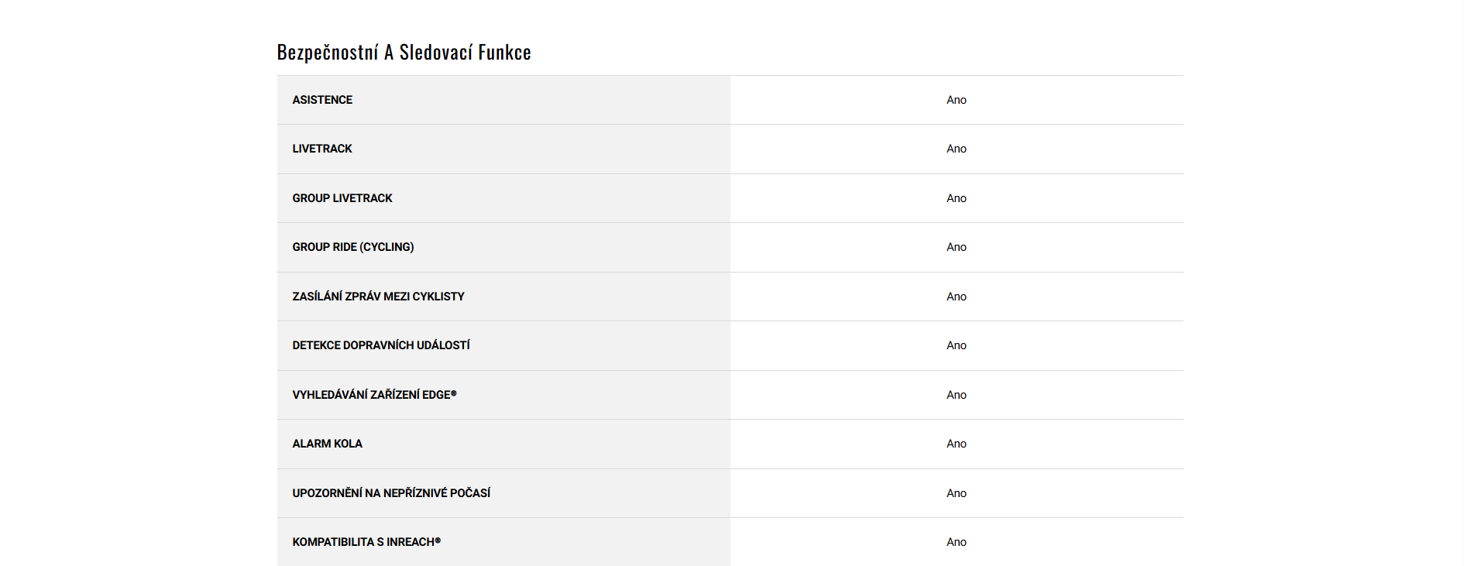Click the 'Ano' value for LiveTrack
The width and height of the screenshot is (1464, 566).
(956, 149)
